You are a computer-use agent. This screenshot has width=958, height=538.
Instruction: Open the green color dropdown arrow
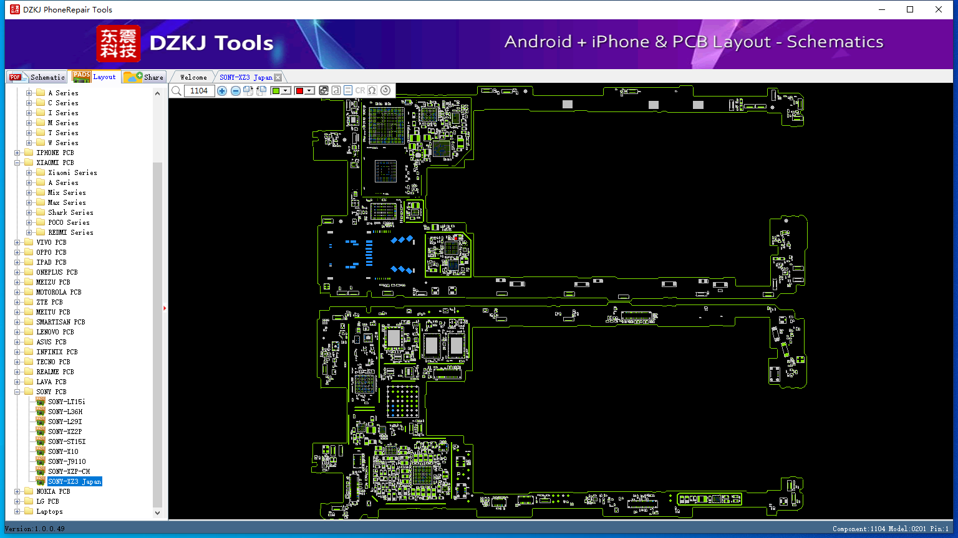(x=286, y=91)
